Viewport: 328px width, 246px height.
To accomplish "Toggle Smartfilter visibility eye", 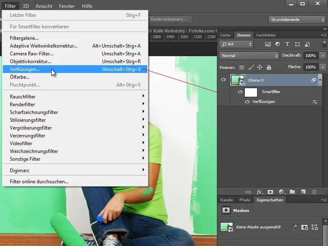I will point(240,92).
